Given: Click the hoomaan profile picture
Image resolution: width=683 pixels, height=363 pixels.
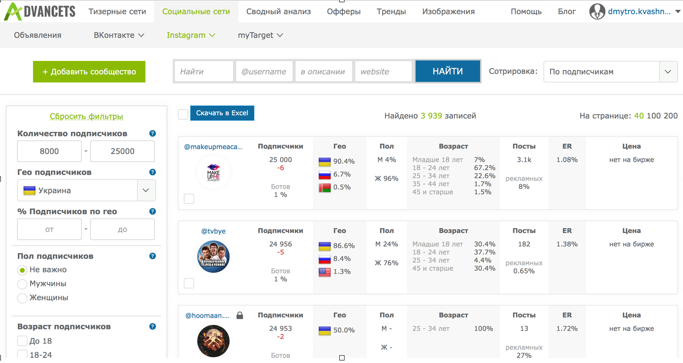Looking at the screenshot, I should (x=213, y=341).
